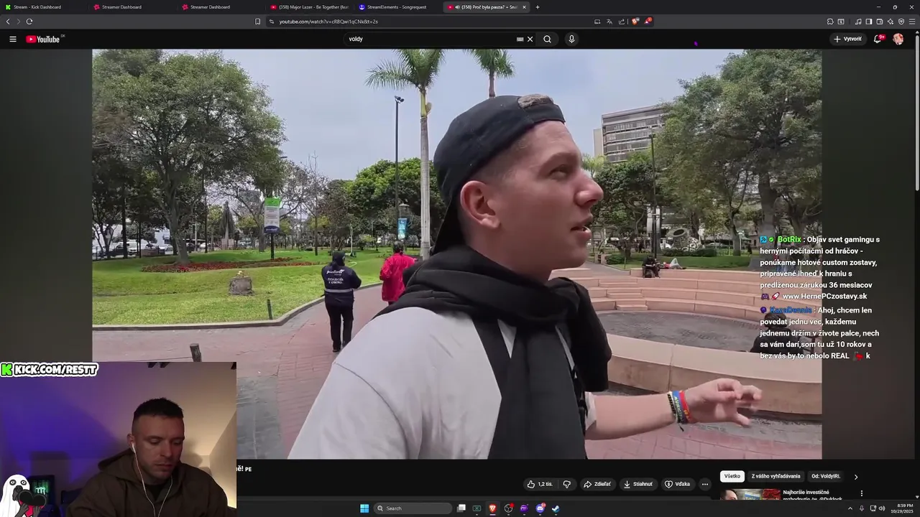
Task: Click the Vďaka thanks button
Action: pyautogui.click(x=678, y=484)
